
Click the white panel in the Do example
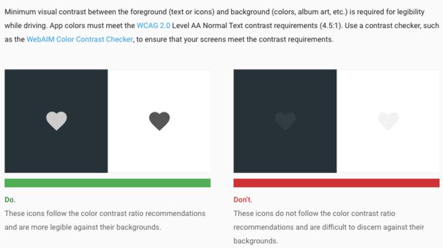pyautogui.click(x=159, y=121)
